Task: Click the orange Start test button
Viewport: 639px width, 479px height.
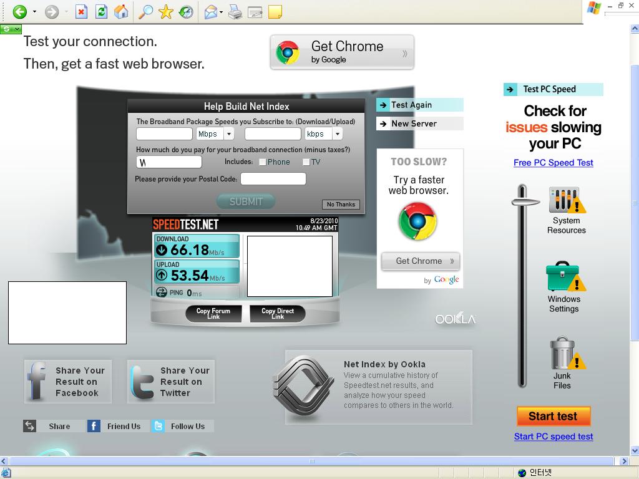Action: tap(554, 416)
